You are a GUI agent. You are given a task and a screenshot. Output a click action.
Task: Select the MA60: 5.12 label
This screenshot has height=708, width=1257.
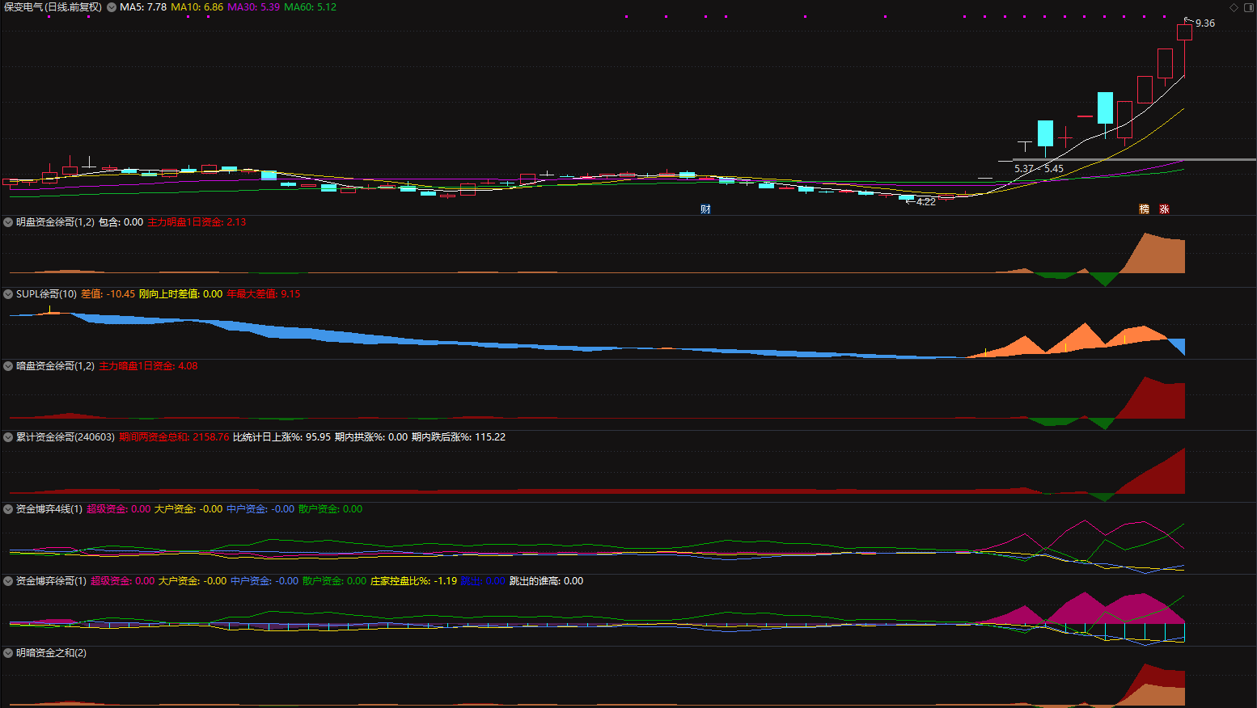(310, 7)
